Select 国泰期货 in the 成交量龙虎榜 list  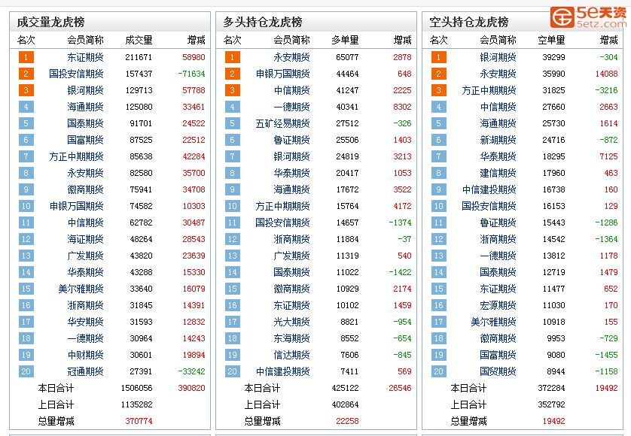(85, 123)
